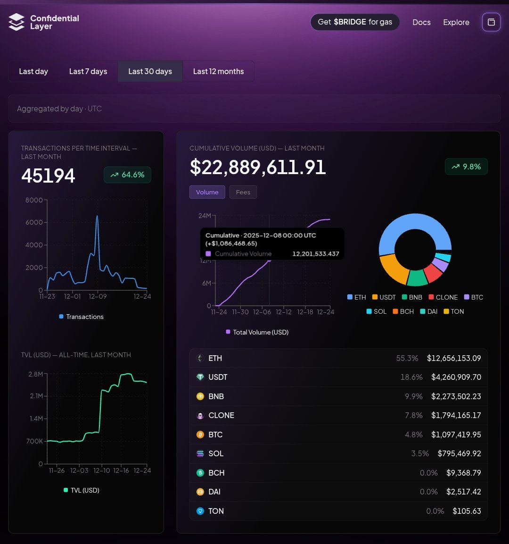This screenshot has height=544, width=509.
Task: Click the Aggregated by day · UTC bar
Action: (254, 109)
